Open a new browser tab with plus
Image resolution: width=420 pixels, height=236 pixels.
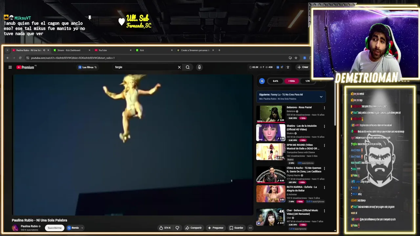[220, 50]
